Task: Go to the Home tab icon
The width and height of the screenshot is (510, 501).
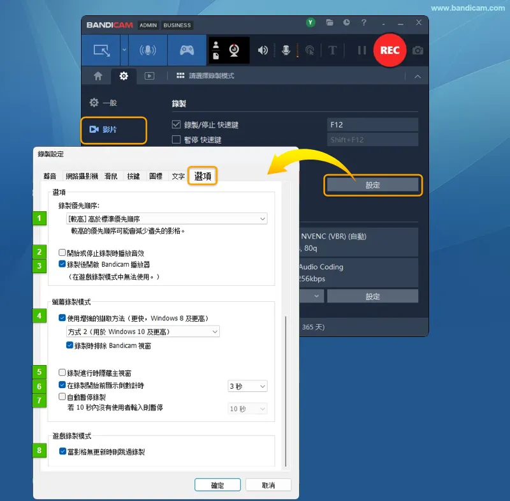Action: (98, 76)
